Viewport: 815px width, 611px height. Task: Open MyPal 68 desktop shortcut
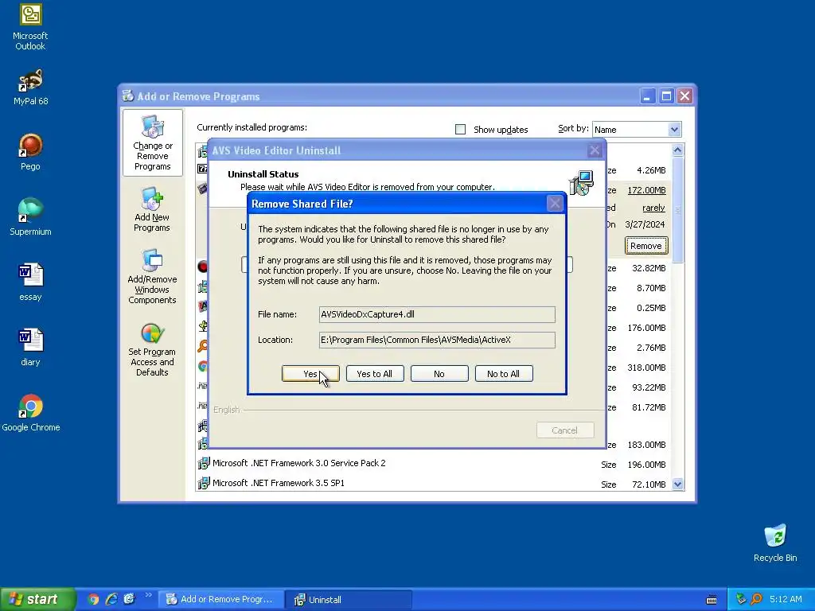click(x=30, y=88)
